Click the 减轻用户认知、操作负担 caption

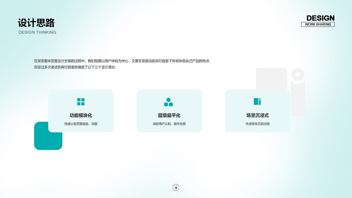[x=169, y=124]
